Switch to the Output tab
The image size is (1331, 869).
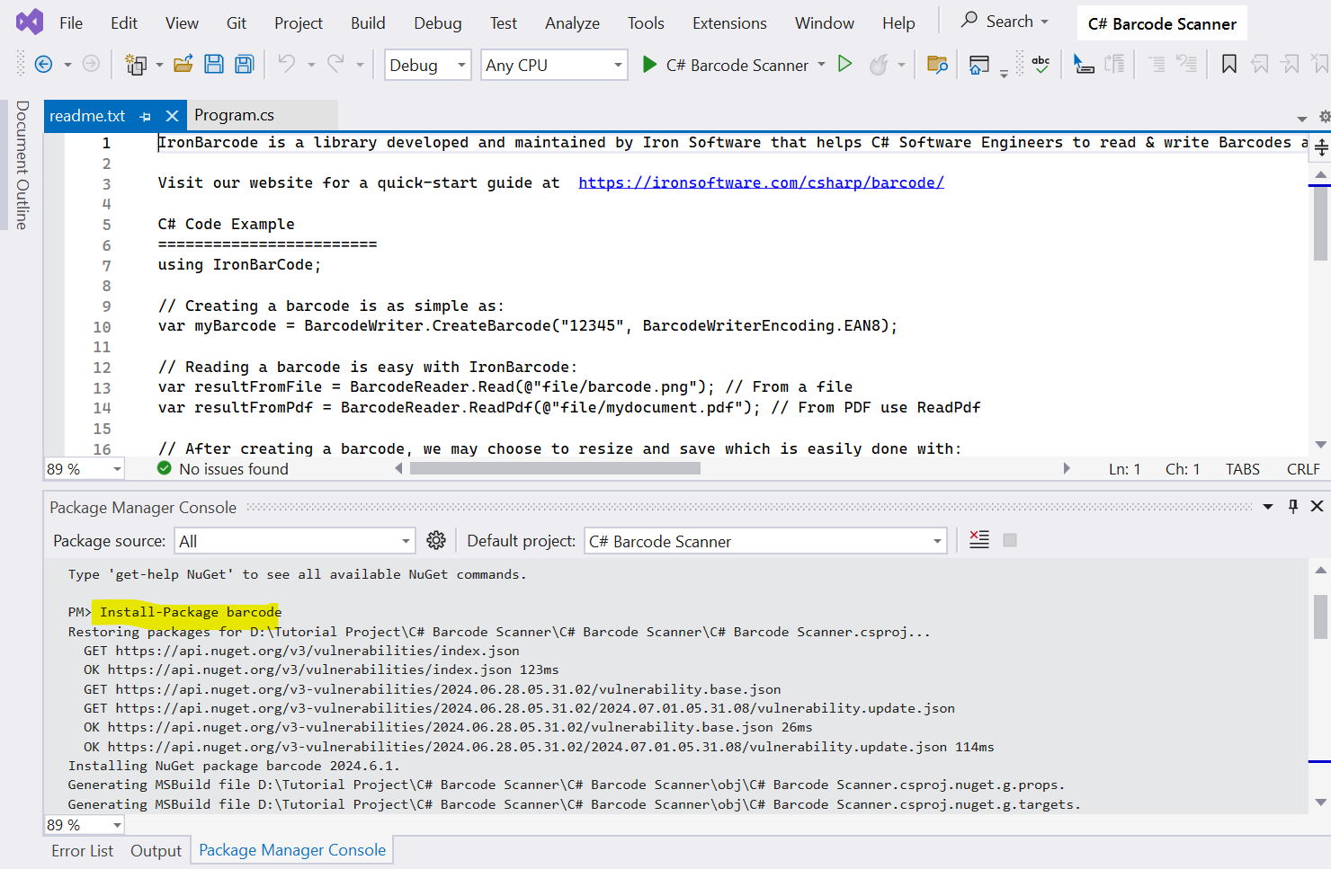coord(156,851)
